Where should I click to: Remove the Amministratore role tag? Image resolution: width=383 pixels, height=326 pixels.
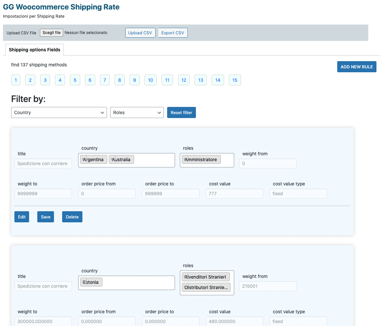tap(185, 159)
